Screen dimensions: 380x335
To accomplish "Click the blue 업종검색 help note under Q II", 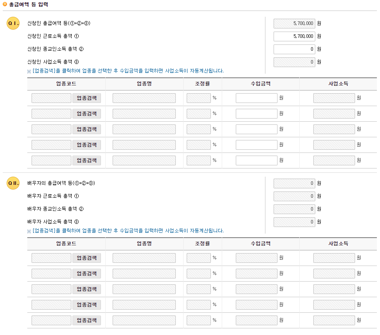I will (125, 231).
